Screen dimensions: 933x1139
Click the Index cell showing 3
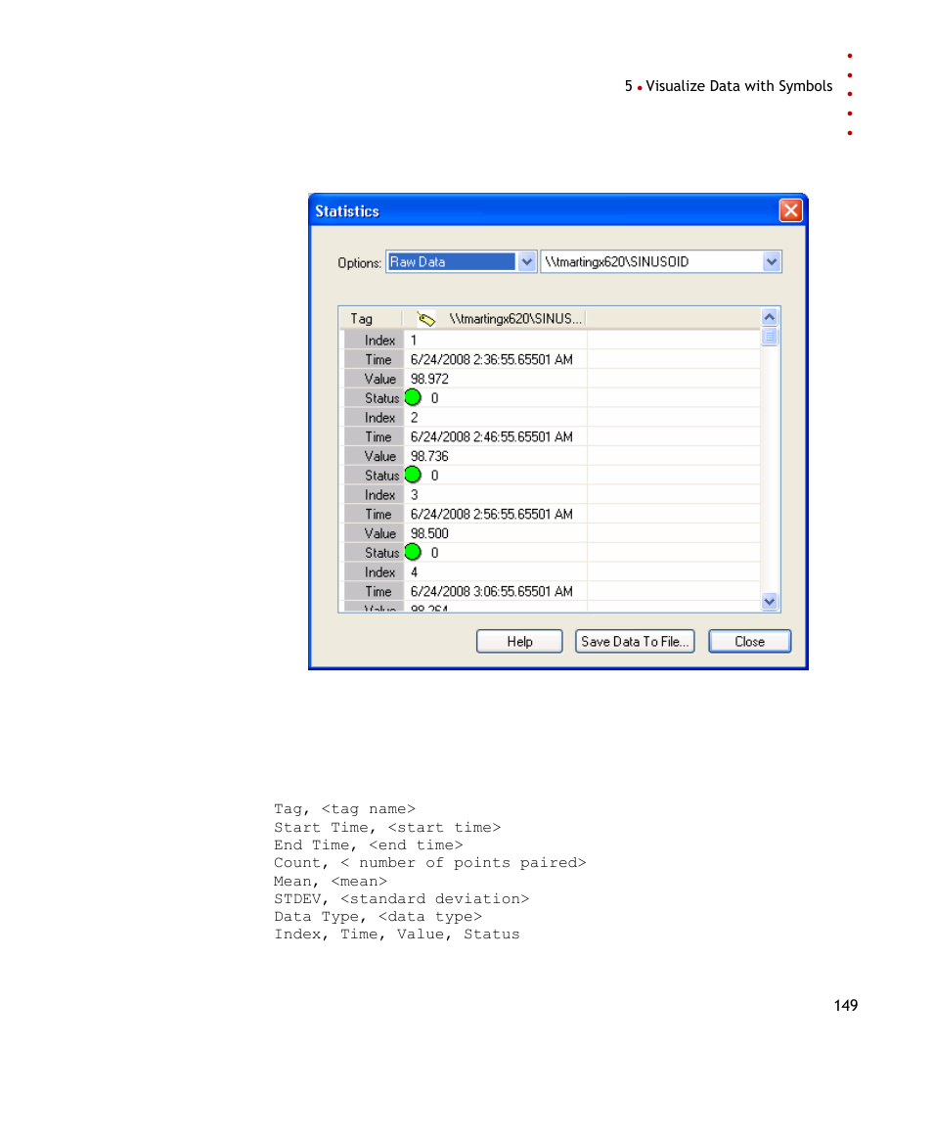(x=495, y=495)
